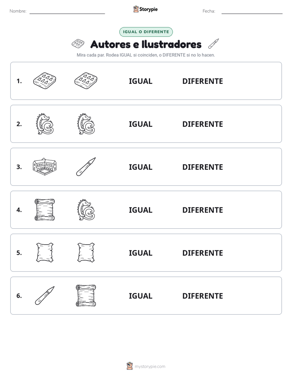Image resolution: width=292 pixels, height=378 pixels.
Task: Choose DIFERENTE for question 6
Action: point(202,296)
